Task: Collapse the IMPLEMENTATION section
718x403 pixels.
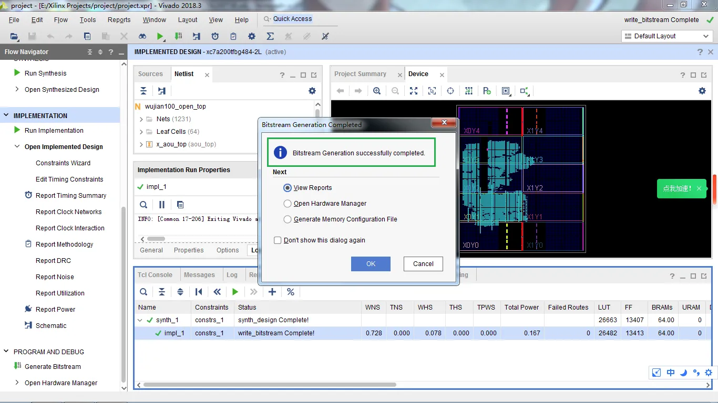Action: click(6, 115)
